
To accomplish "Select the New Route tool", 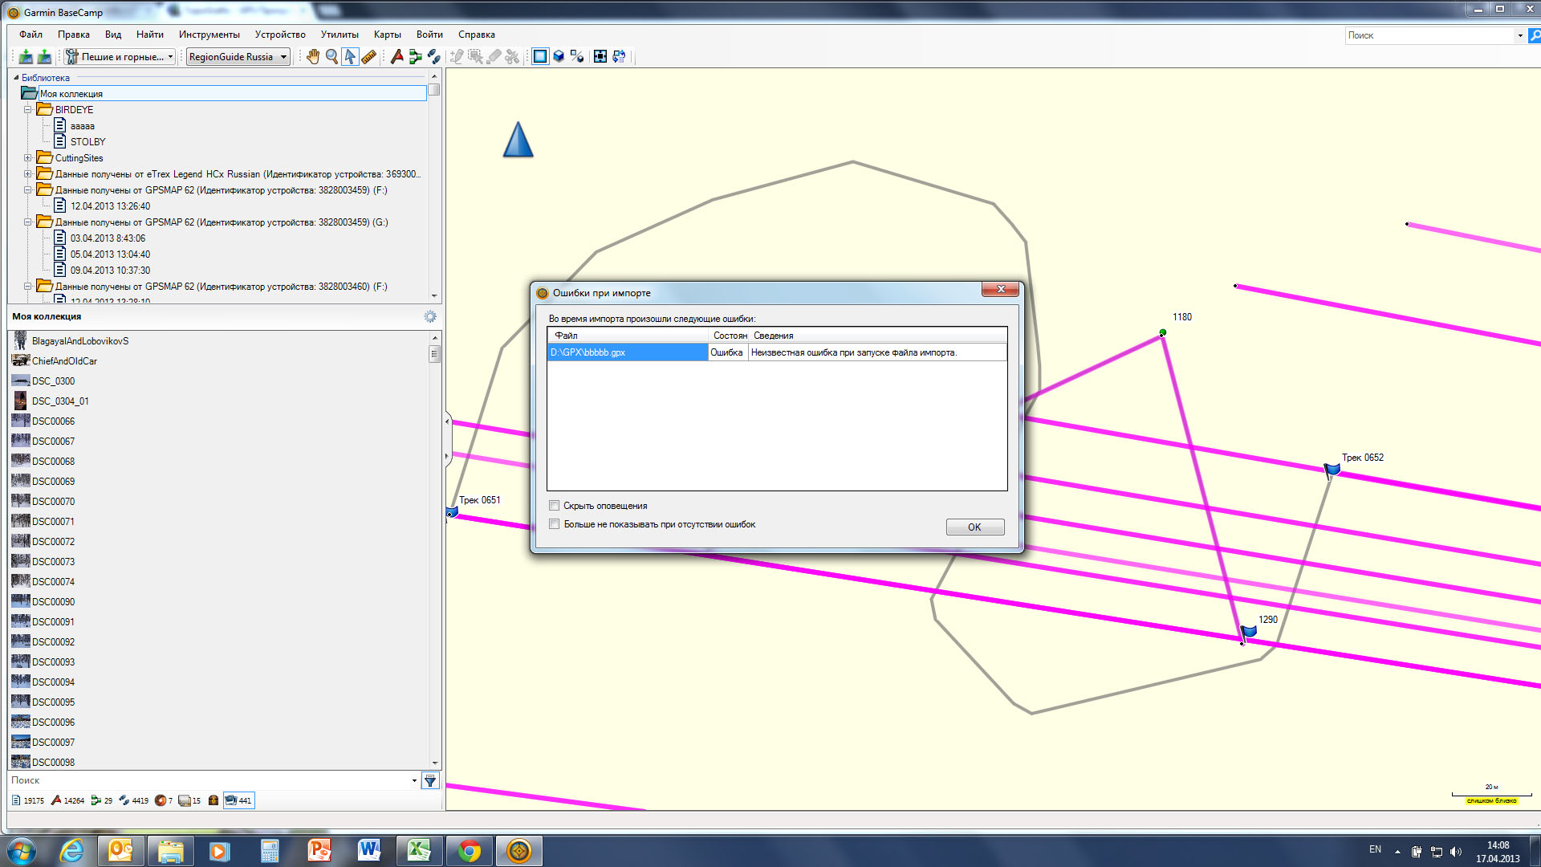I will click(415, 56).
